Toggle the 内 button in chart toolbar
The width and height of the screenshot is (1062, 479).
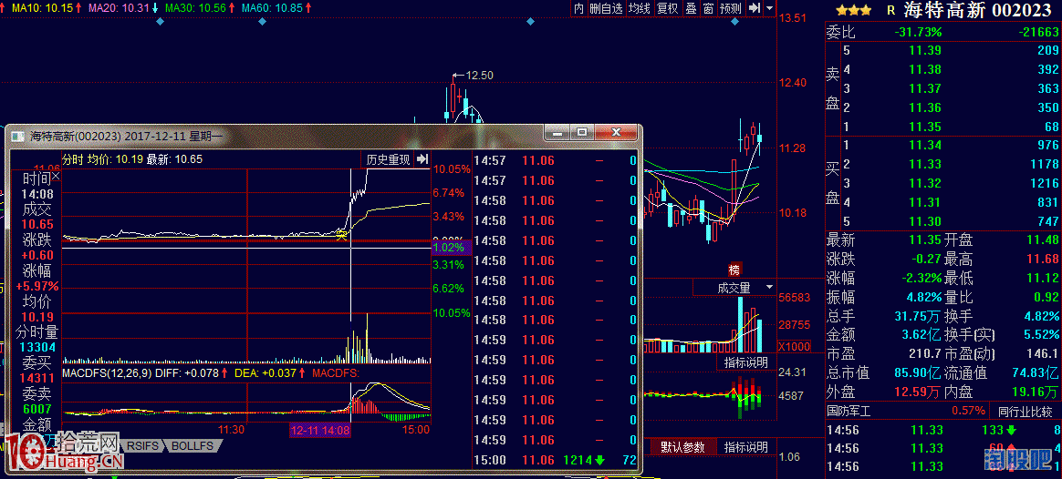coord(578,8)
